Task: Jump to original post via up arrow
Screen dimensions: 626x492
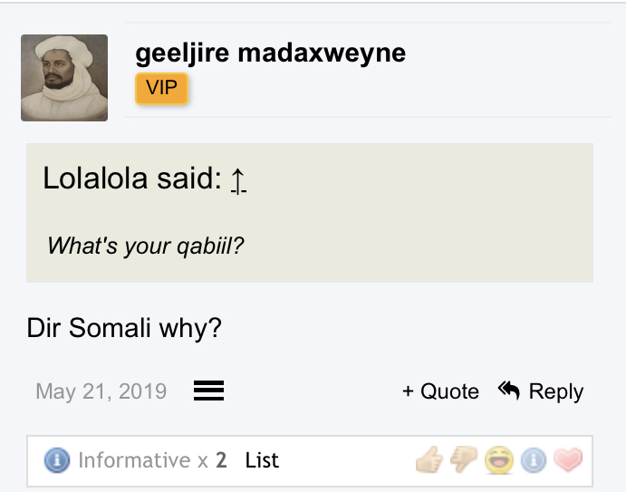Action: pos(238,180)
